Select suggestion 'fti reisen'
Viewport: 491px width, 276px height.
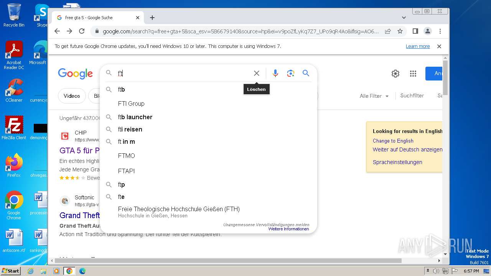coord(208,129)
